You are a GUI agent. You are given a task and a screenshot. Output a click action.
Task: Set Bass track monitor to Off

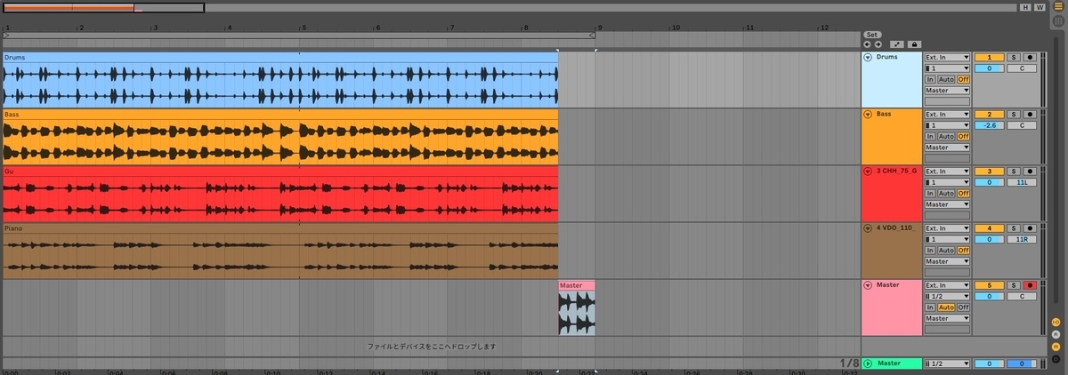coord(962,136)
